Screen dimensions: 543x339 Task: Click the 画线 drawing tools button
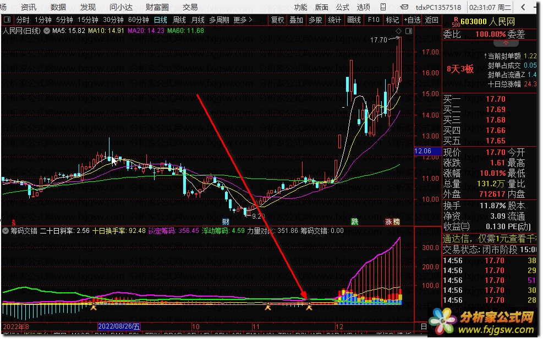(354, 20)
